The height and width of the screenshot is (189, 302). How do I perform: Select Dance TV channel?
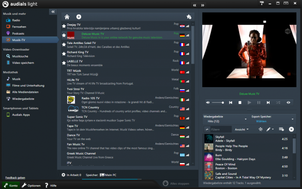(126, 137)
